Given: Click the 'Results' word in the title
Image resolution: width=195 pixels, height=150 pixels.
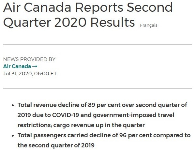Looking at the screenshot, I should point(113,22).
